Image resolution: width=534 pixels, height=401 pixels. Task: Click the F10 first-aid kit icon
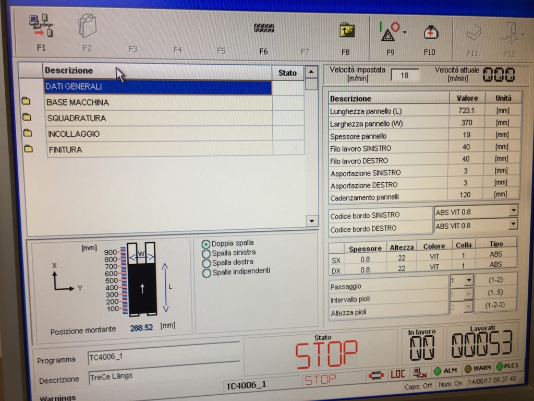pos(431,32)
